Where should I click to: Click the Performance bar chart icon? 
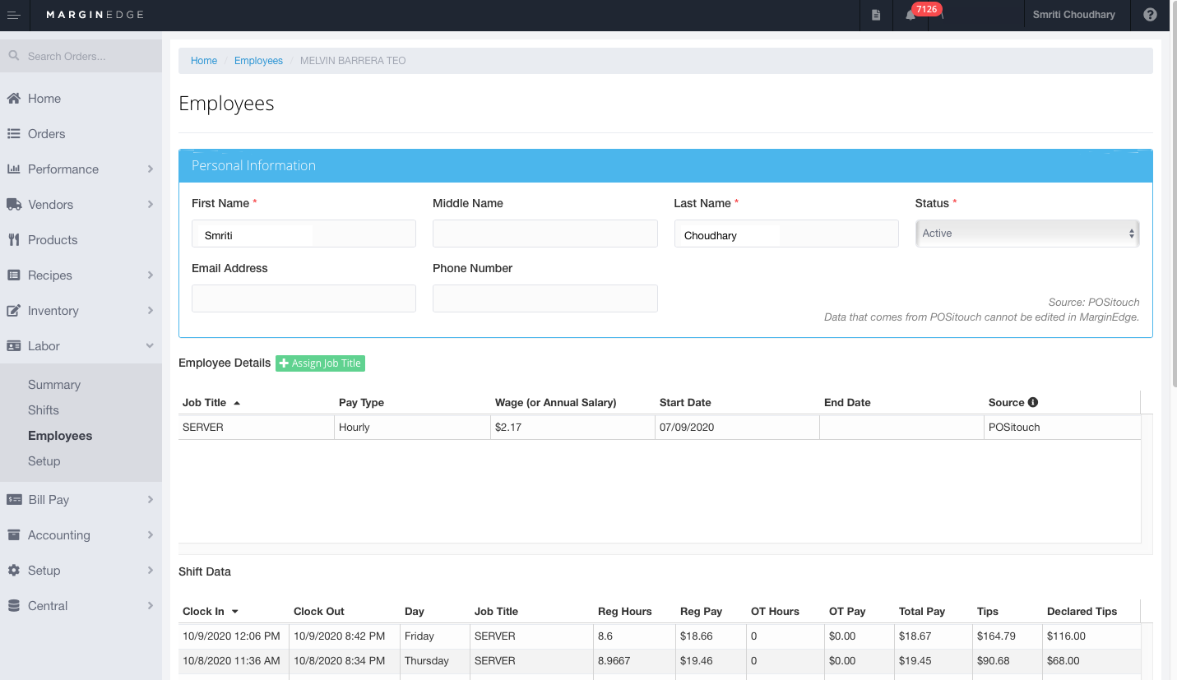pos(14,169)
